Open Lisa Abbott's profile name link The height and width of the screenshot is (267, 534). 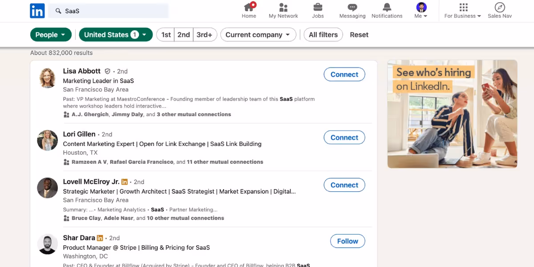tap(82, 71)
